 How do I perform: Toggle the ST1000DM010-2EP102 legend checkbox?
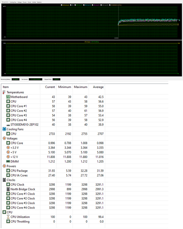pyautogui.click(x=110, y=5)
